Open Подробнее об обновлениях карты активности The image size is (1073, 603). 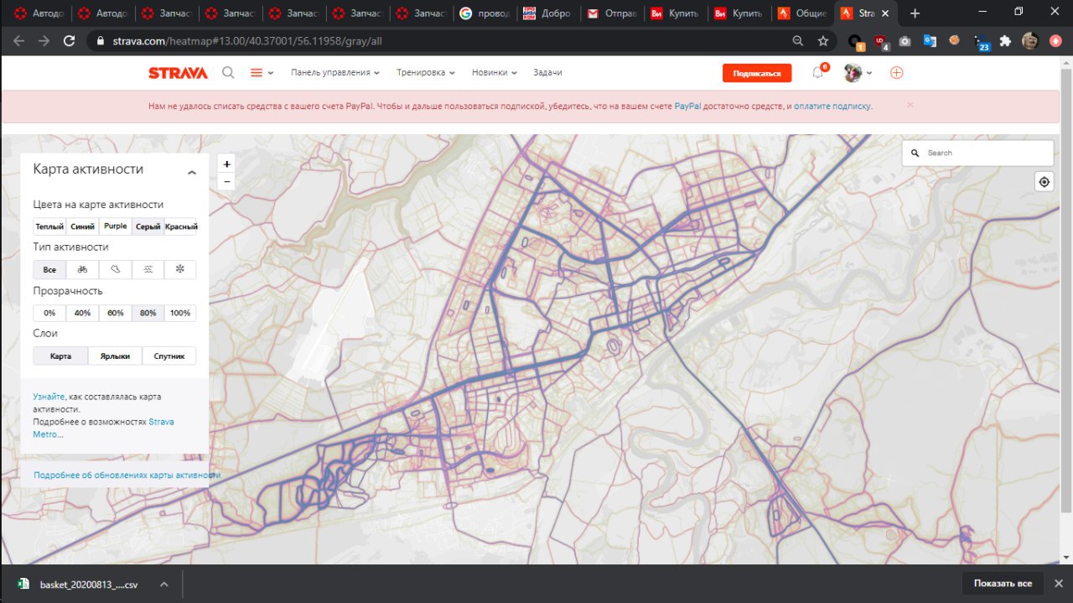coord(127,475)
